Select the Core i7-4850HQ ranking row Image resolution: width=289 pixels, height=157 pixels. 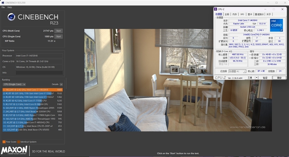[33, 122]
